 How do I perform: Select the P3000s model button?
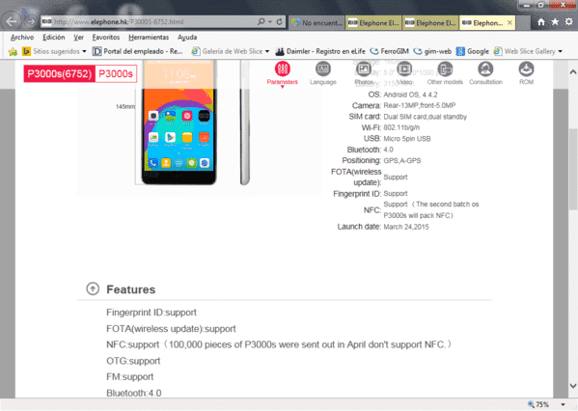tap(116, 73)
